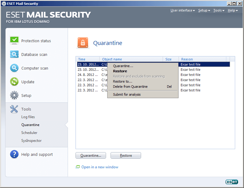Choose Restore to... from context menu
Viewport: 244px width, 188px height.
pyautogui.click(x=143, y=81)
